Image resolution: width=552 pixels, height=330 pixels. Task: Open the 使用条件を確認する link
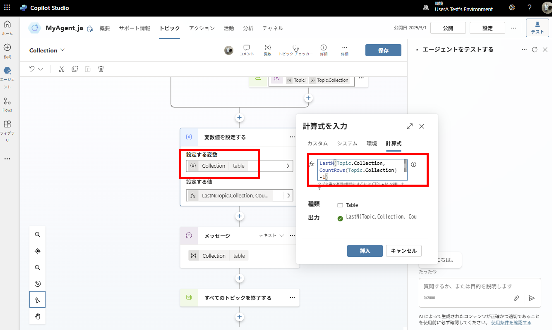511,322
